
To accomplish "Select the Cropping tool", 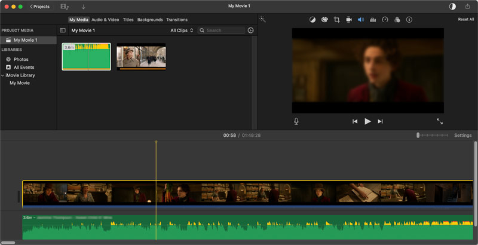I will pos(336,20).
